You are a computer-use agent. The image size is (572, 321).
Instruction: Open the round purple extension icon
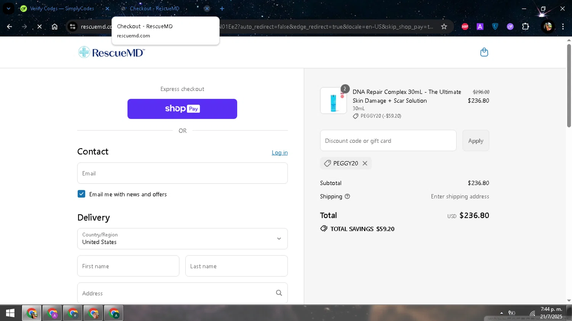click(510, 27)
